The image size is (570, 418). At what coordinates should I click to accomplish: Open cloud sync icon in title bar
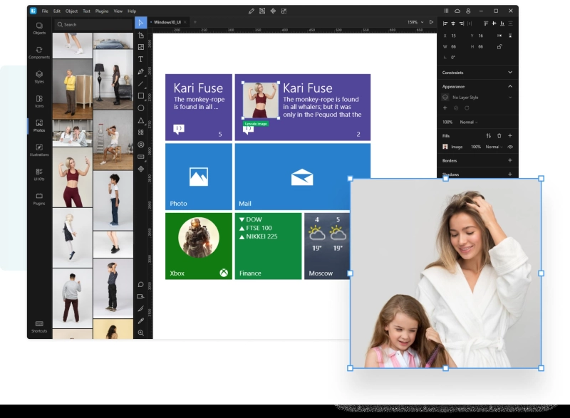[x=457, y=11]
